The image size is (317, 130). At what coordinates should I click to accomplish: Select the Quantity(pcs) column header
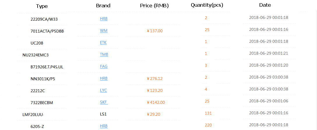(x=207, y=5)
